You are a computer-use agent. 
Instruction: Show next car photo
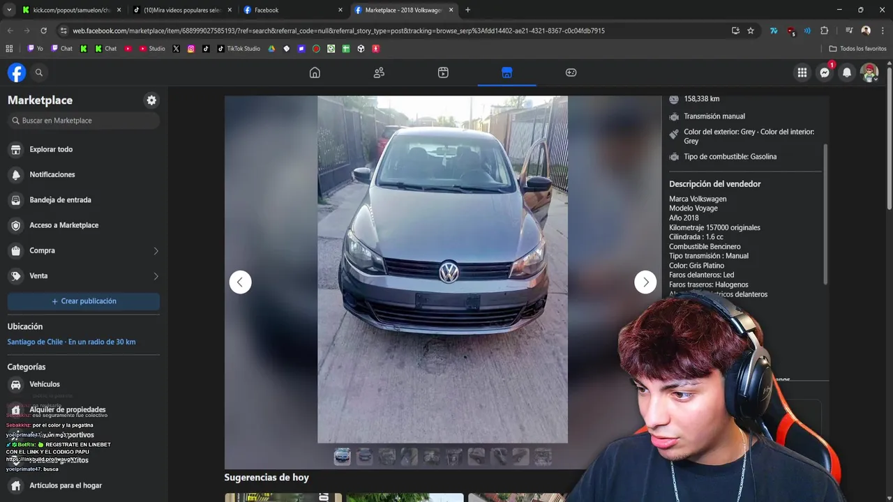point(645,282)
